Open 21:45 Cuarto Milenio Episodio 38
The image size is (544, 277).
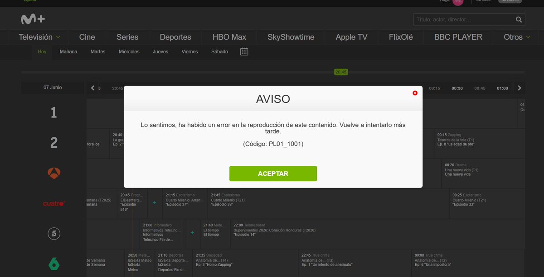click(328, 204)
